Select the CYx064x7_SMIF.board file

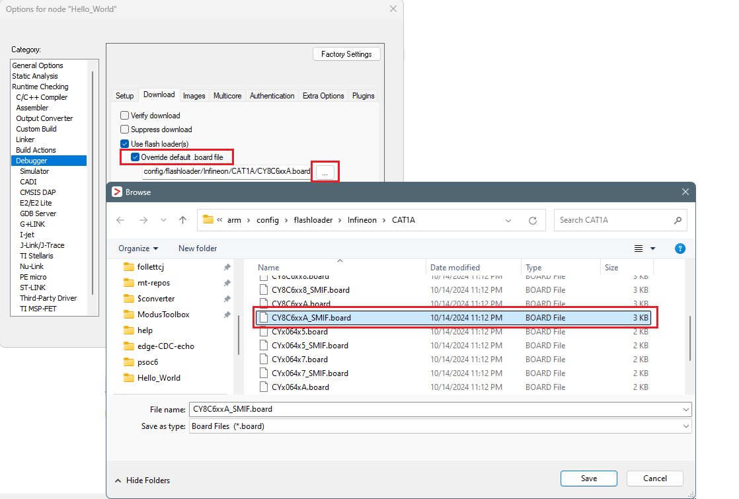[x=309, y=373]
